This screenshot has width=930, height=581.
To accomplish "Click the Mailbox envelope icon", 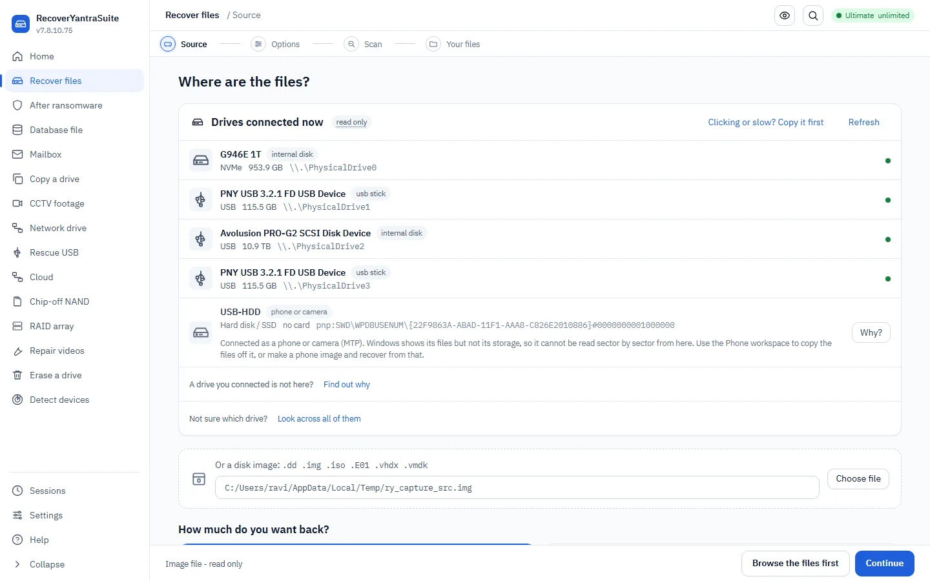I will pyautogui.click(x=17, y=154).
